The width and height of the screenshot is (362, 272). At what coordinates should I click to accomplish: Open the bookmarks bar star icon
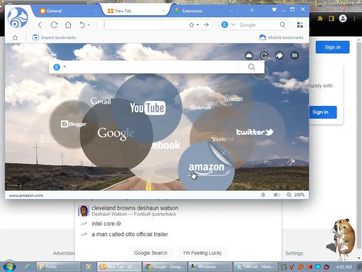15,38
